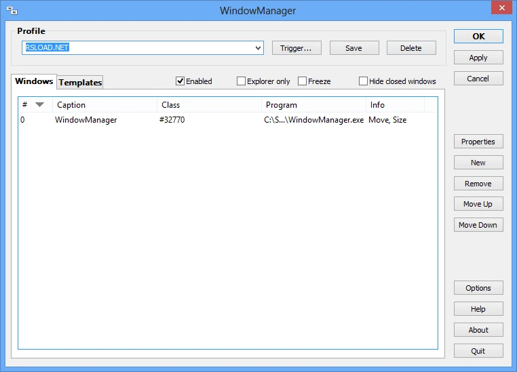Switch to the Templates tab
The width and height of the screenshot is (517, 372).
[x=80, y=83]
